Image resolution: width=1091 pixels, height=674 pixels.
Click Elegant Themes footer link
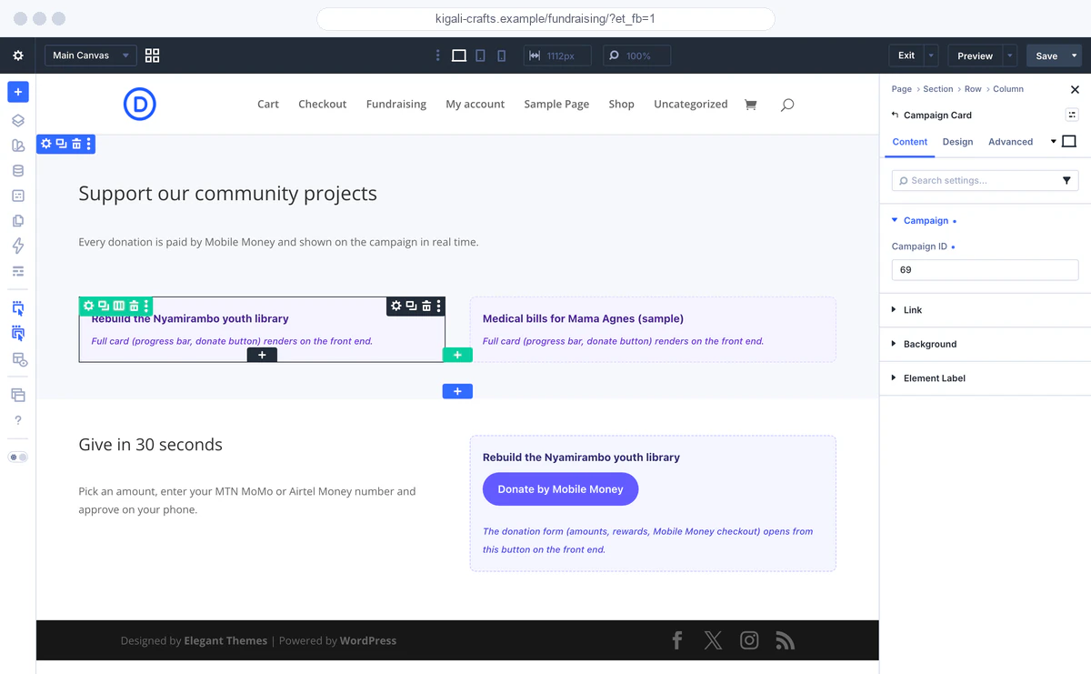tap(225, 640)
